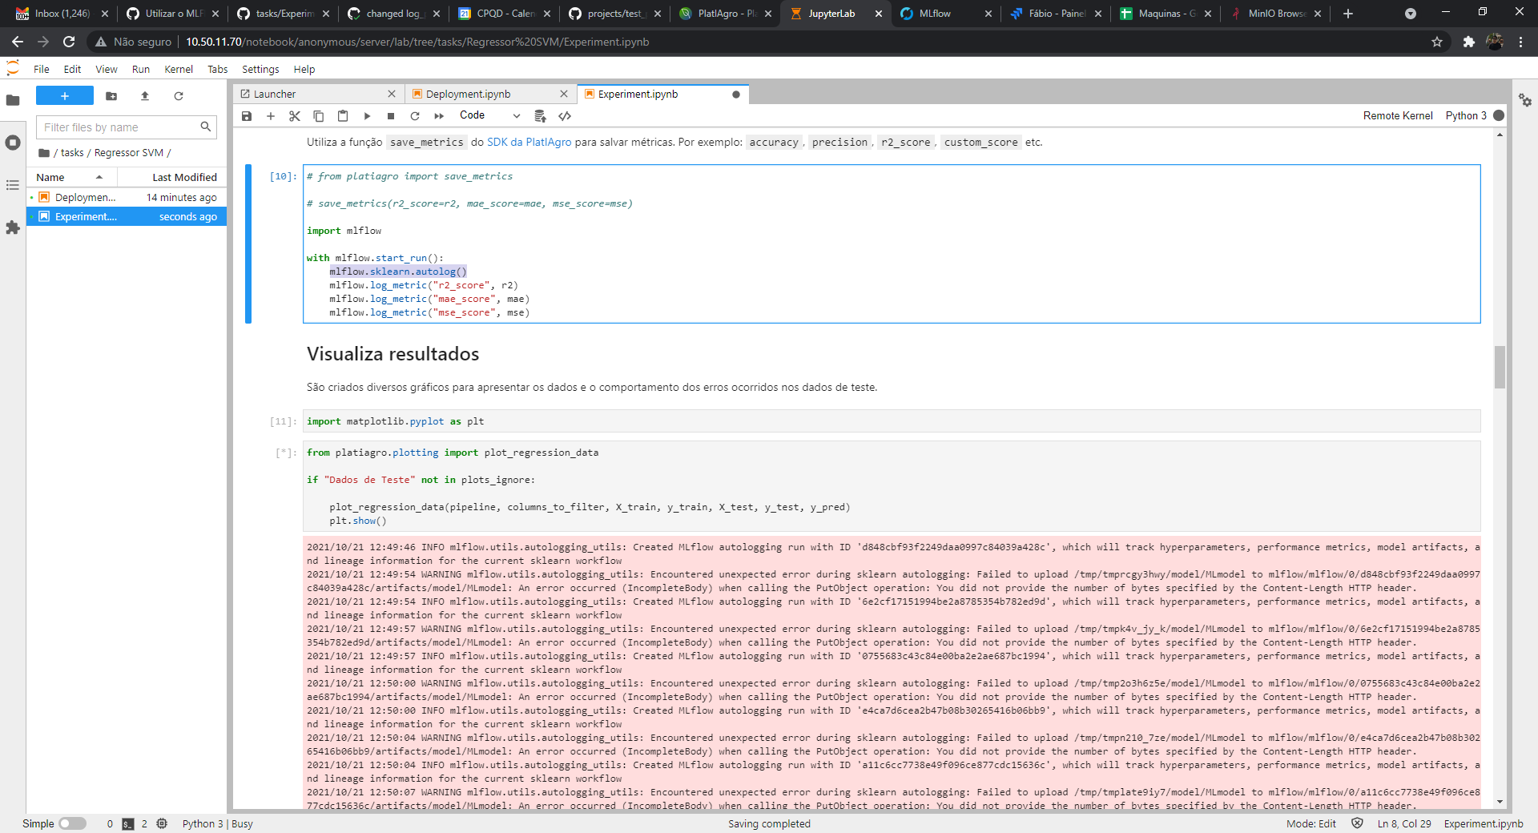Open the Extension Manager puzzle icon
The width and height of the screenshot is (1538, 833).
(x=13, y=227)
